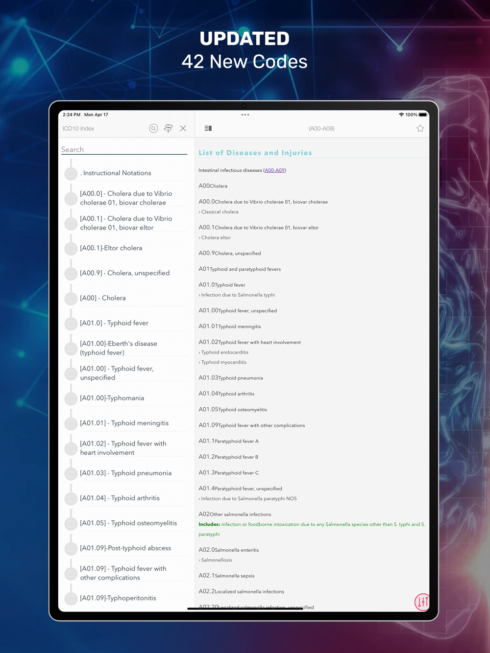
Task: Select A01.03 Typhoid pneumonia in list
Action: tap(231, 378)
